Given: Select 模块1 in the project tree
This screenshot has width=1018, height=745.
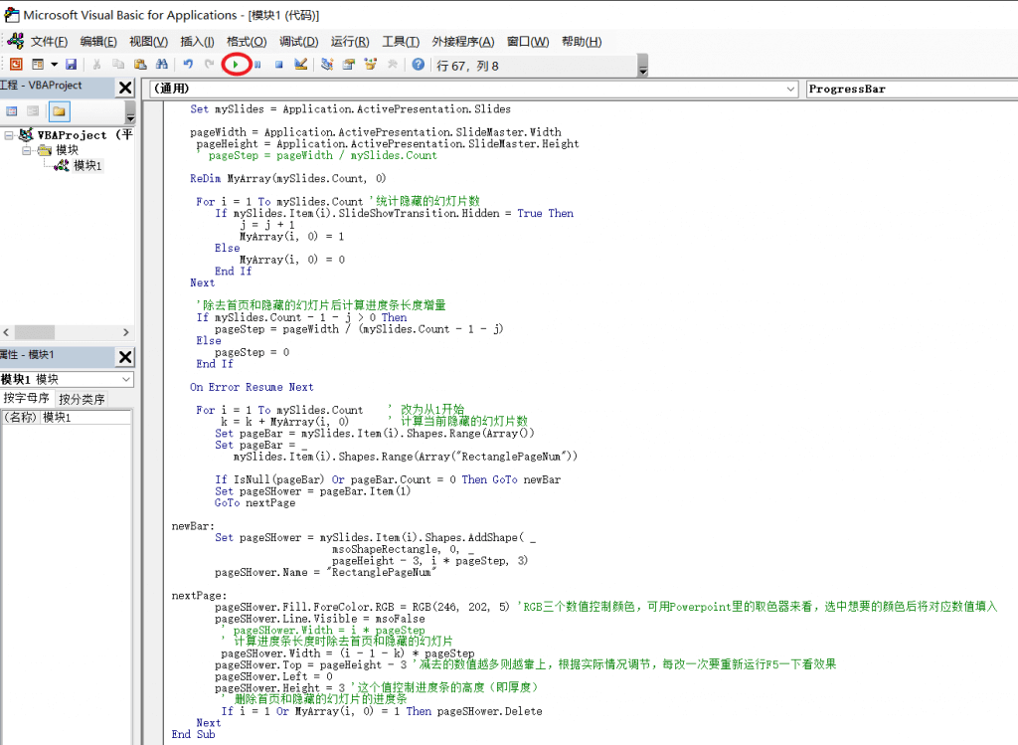Looking at the screenshot, I should 87,166.
